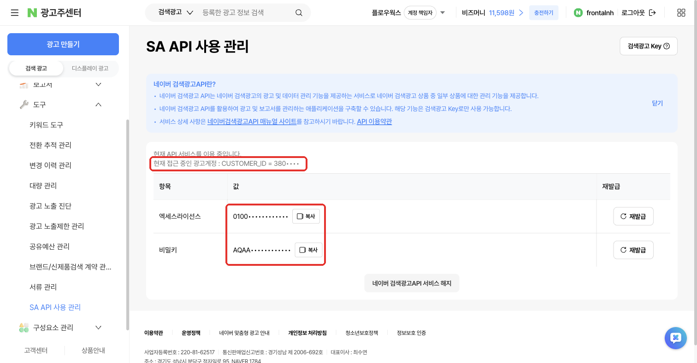Click the 11,598원 balance
The width and height of the screenshot is (697, 363).
502,13
